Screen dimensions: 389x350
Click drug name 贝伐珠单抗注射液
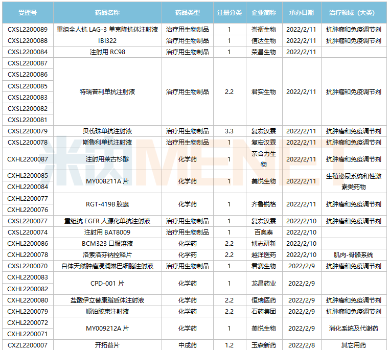pyautogui.click(x=107, y=131)
